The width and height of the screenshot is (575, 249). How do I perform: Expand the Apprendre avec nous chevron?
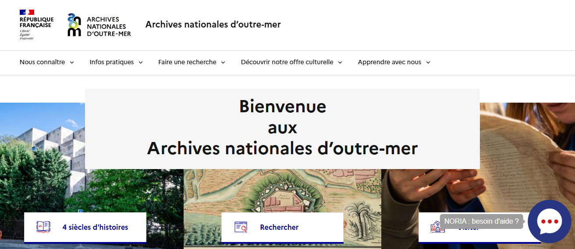(x=428, y=62)
